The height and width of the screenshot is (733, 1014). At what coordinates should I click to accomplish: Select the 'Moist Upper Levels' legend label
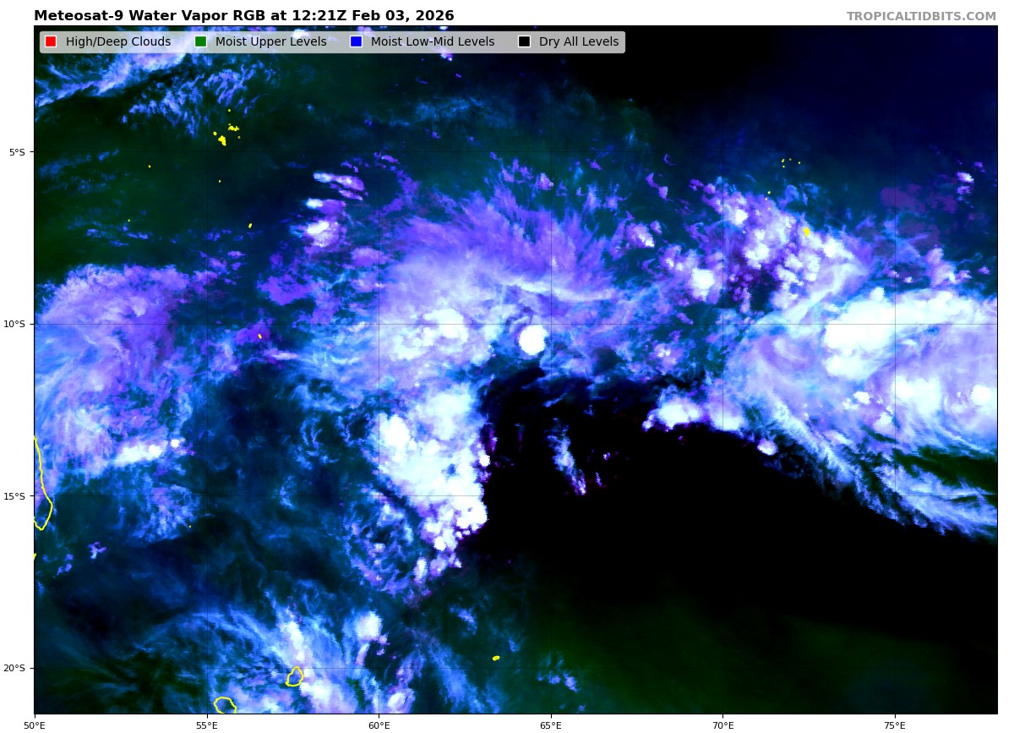click(x=270, y=42)
